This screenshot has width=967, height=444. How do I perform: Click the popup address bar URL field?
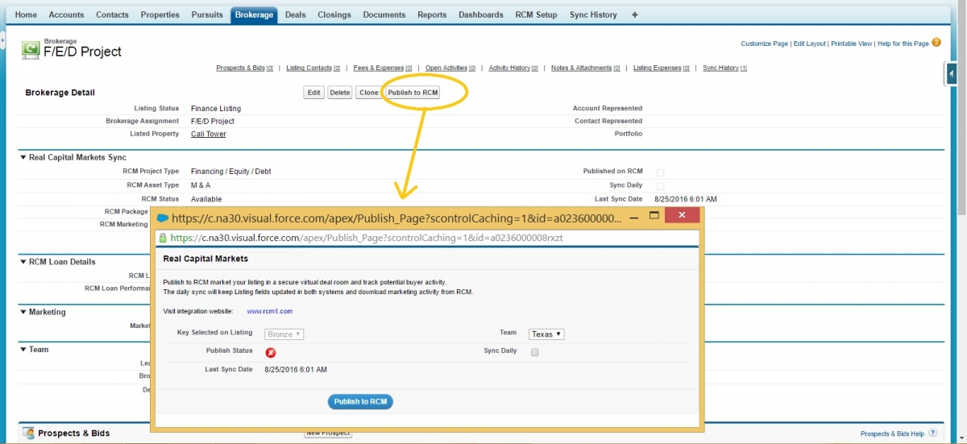[x=427, y=239]
